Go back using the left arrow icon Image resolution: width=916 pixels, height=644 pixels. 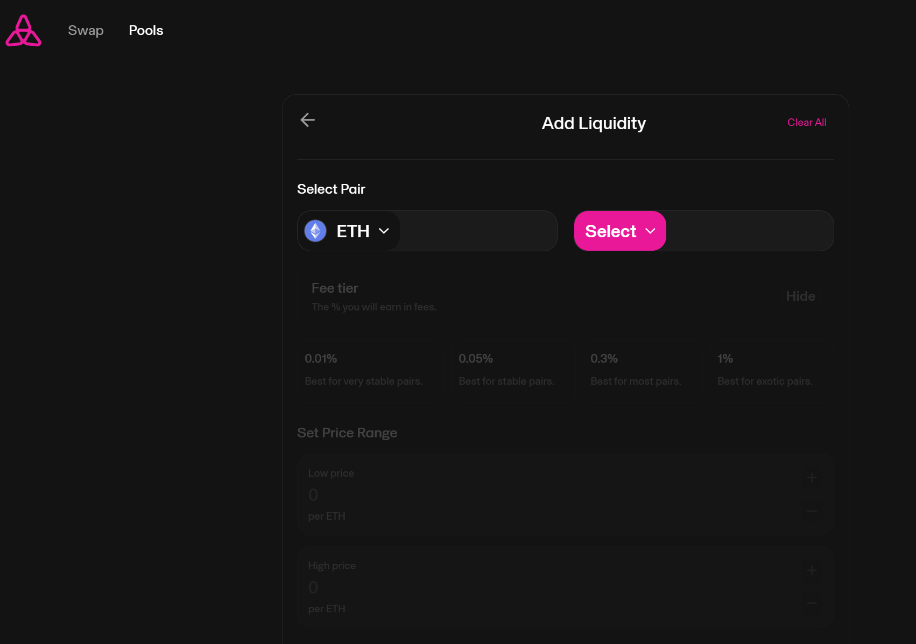307,120
